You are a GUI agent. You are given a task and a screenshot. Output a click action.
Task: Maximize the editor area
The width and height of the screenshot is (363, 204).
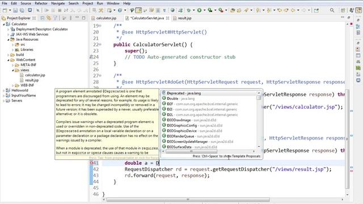pos(349,18)
